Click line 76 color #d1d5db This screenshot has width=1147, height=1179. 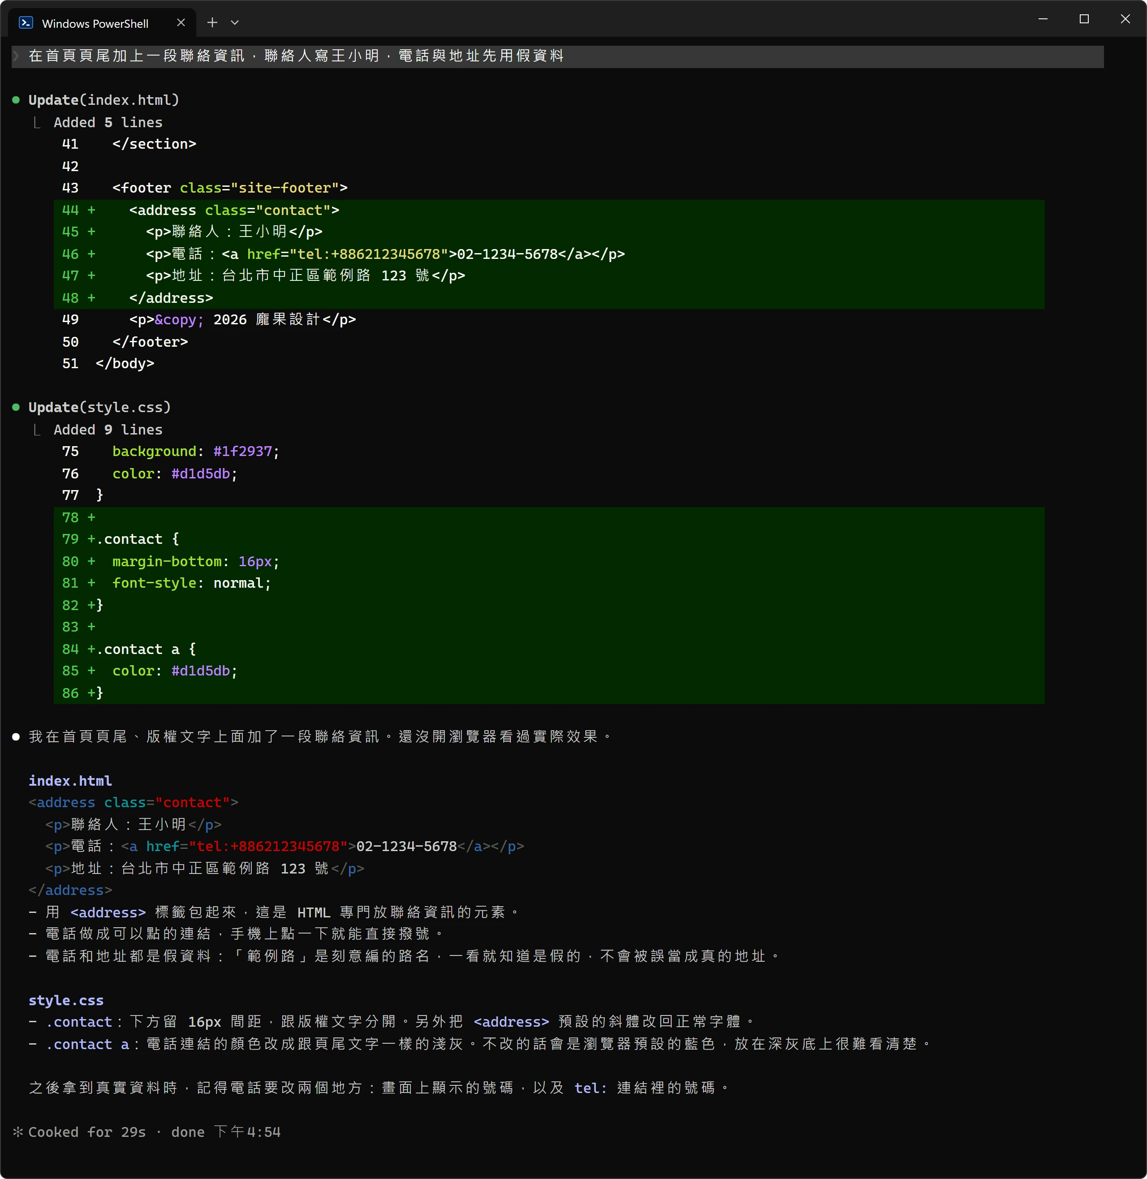[150, 474]
